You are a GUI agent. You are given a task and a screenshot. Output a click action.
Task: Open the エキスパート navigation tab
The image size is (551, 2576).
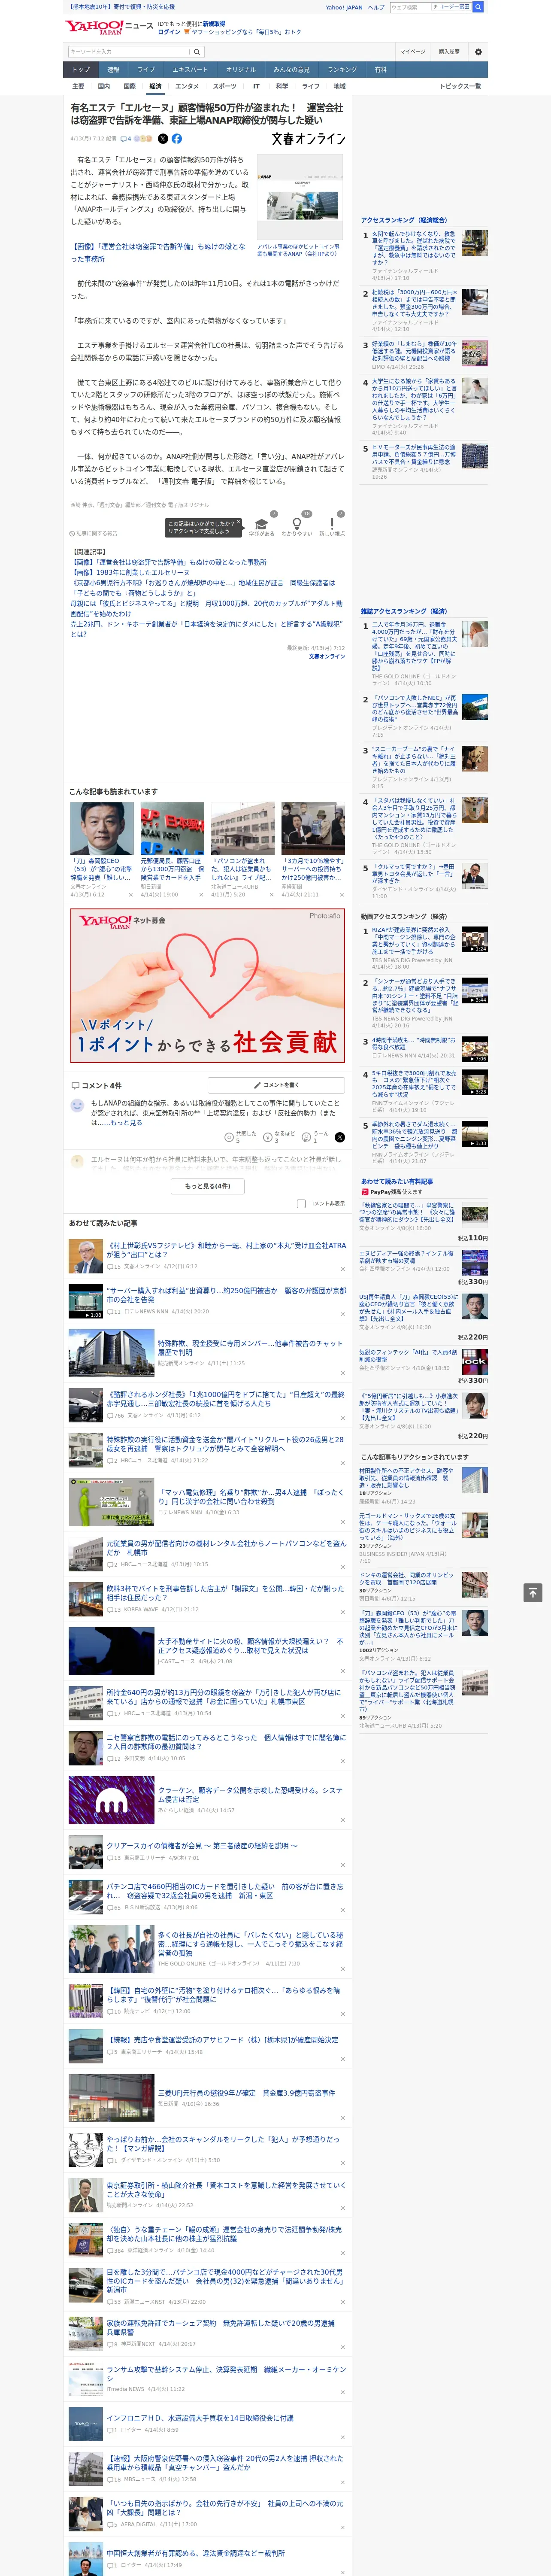190,70
